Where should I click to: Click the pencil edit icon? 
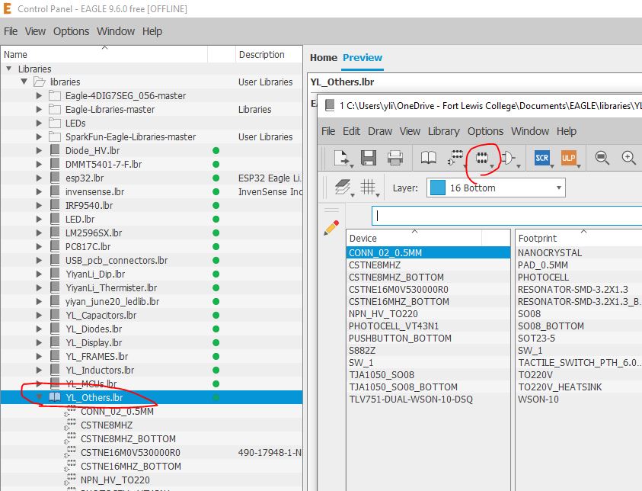[331, 228]
